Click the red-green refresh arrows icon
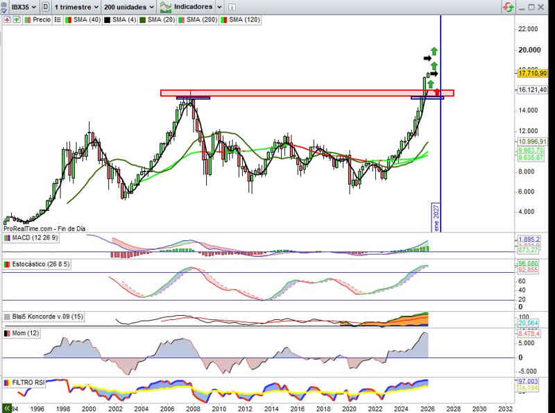555x413 pixels. pos(509,7)
